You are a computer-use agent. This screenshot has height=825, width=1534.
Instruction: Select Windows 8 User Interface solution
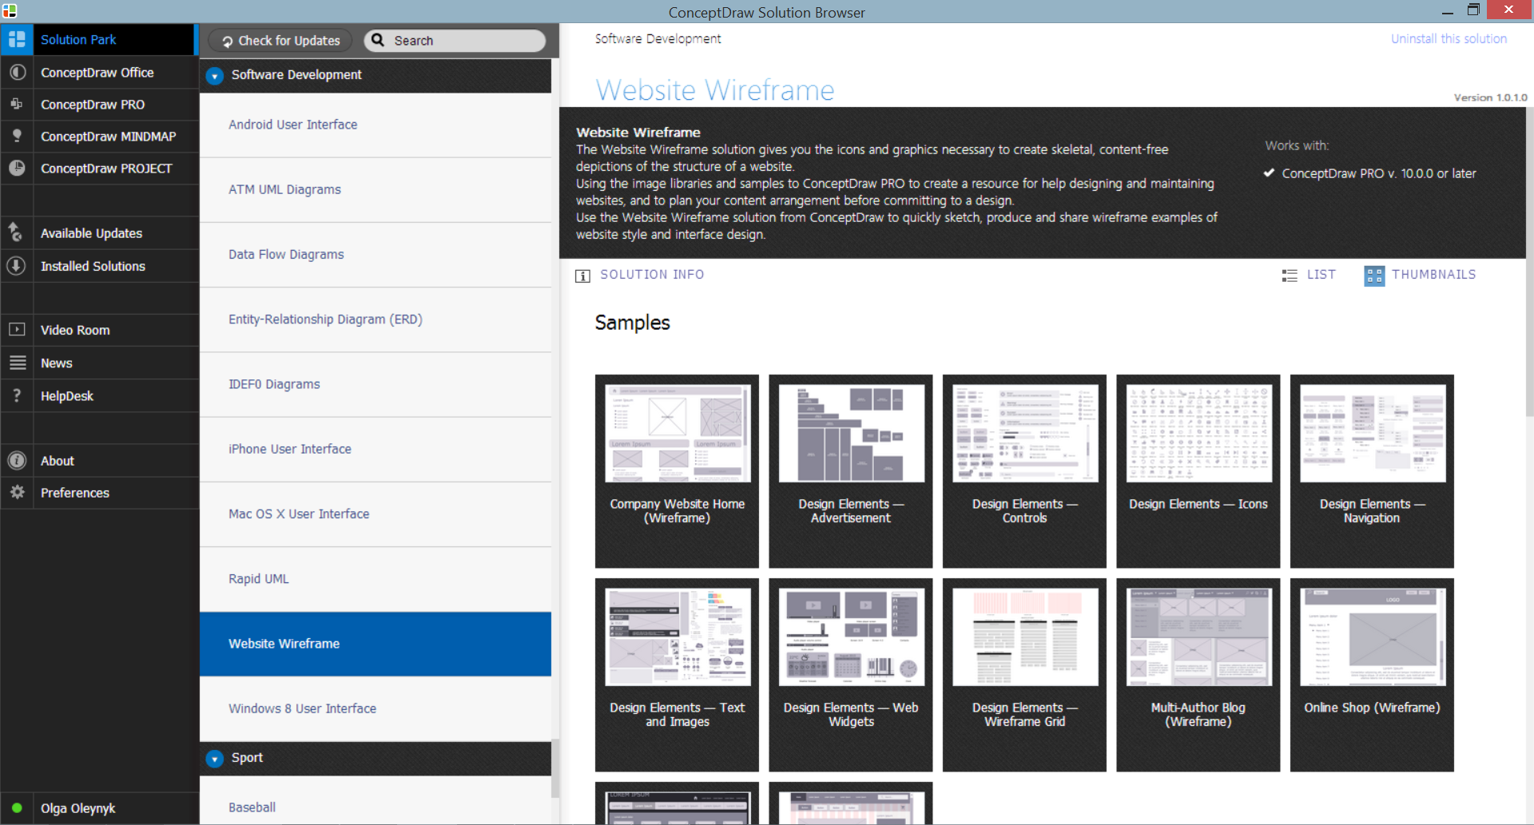(x=376, y=708)
